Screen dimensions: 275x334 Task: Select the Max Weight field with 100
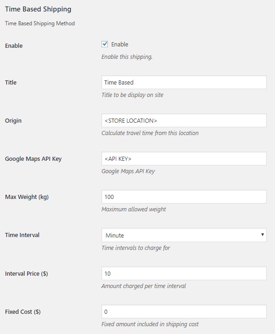pyautogui.click(x=184, y=197)
